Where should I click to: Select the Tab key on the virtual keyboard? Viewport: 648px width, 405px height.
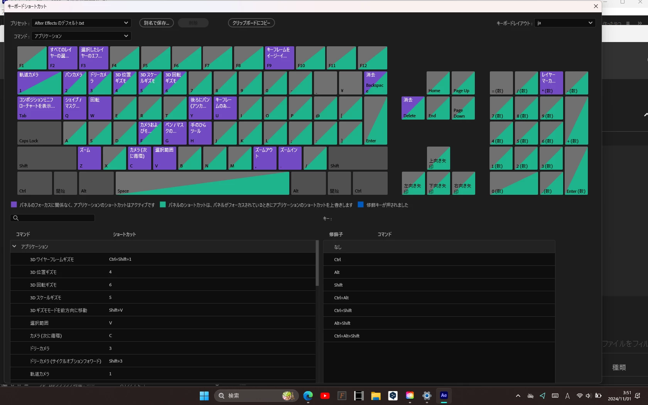click(39, 108)
